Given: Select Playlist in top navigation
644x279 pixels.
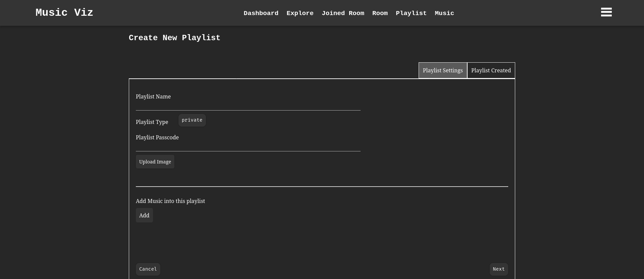Looking at the screenshot, I should pyautogui.click(x=411, y=13).
